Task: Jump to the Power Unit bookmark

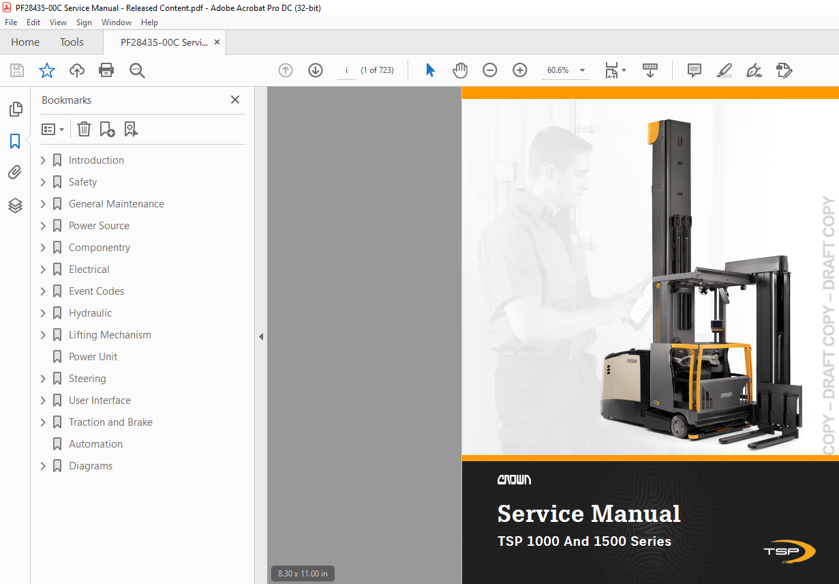Action: pos(93,357)
